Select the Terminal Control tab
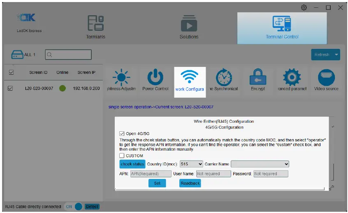Image resolution: width=348 pixels, height=213 pixels. coord(282,28)
